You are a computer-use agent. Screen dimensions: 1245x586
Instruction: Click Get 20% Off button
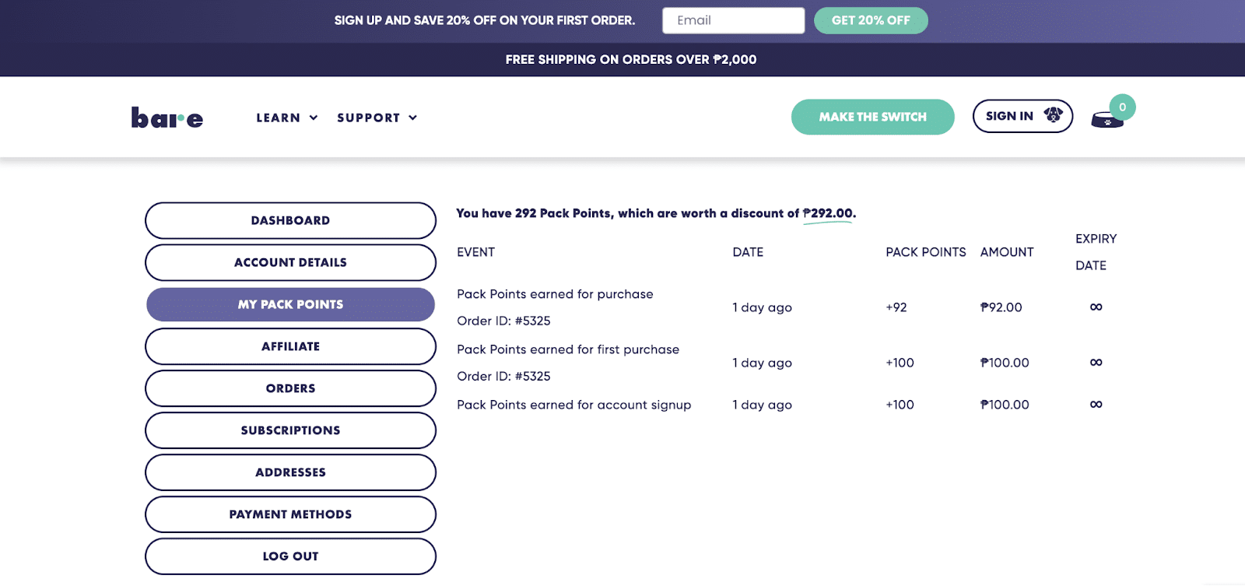pos(871,20)
